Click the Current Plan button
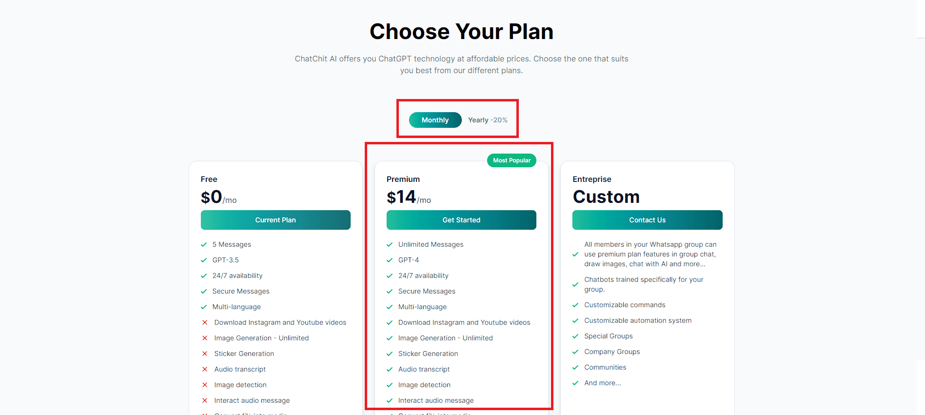This screenshot has width=925, height=415. pyautogui.click(x=276, y=220)
